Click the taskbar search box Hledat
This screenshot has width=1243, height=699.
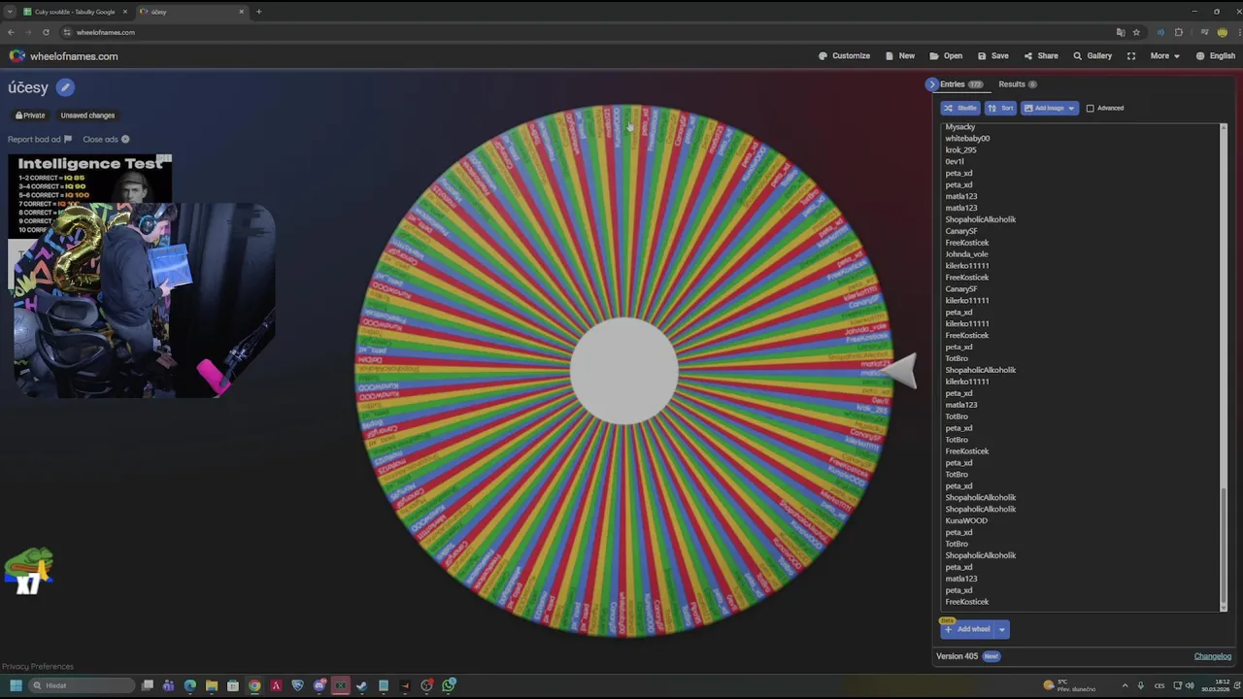pos(81,685)
